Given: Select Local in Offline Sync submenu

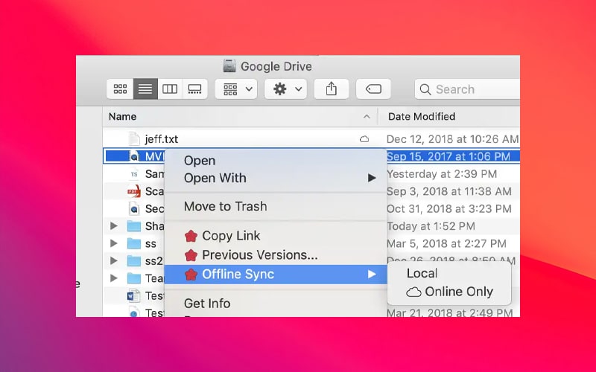Looking at the screenshot, I should (422, 273).
